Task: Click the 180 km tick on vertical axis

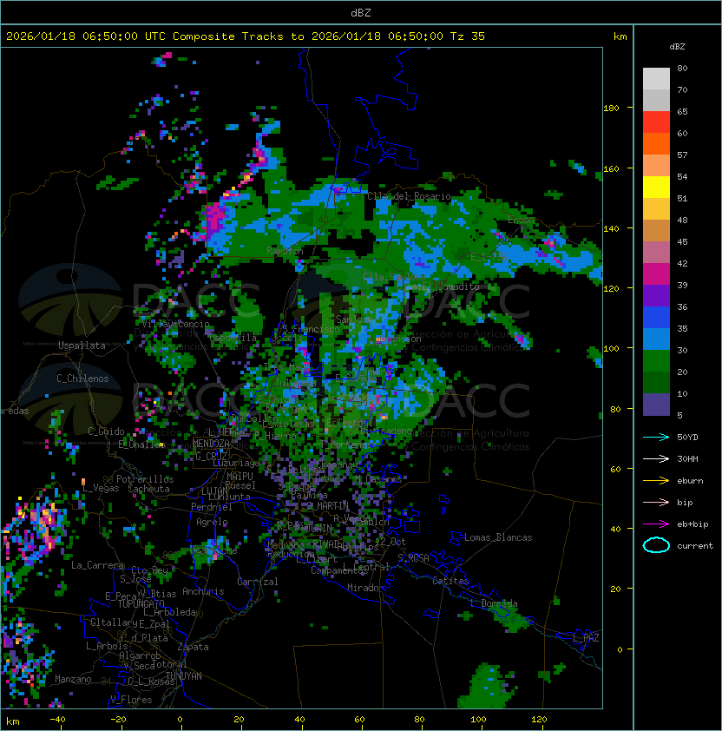Action: [611, 109]
